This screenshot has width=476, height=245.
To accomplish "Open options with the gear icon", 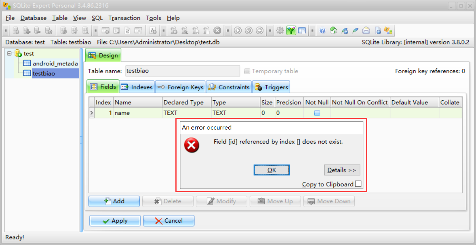I will click(280, 30).
